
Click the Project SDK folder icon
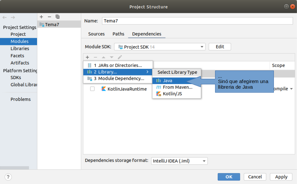point(121,47)
